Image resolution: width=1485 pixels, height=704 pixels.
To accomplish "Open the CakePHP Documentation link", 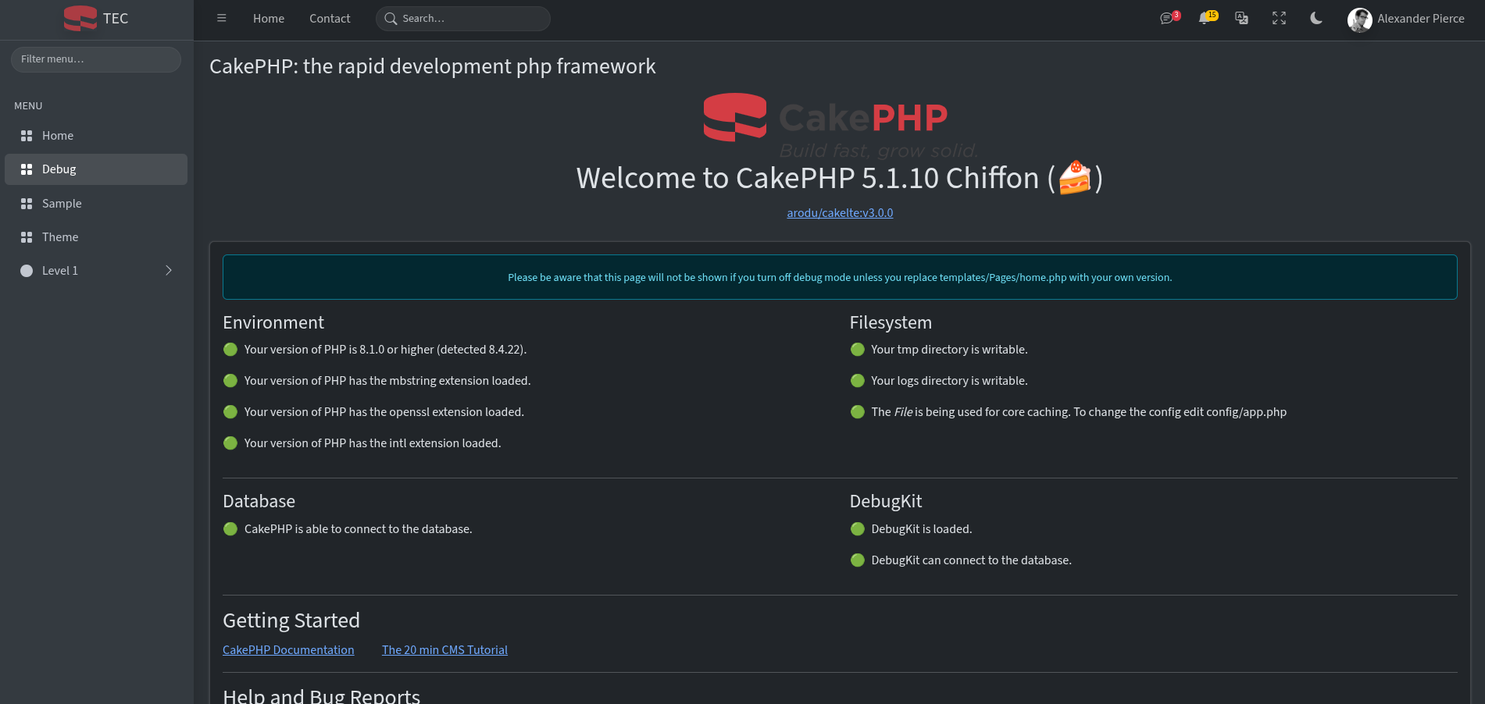I will point(288,650).
